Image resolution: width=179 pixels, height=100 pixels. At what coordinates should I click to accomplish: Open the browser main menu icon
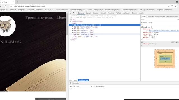coord(177,2)
